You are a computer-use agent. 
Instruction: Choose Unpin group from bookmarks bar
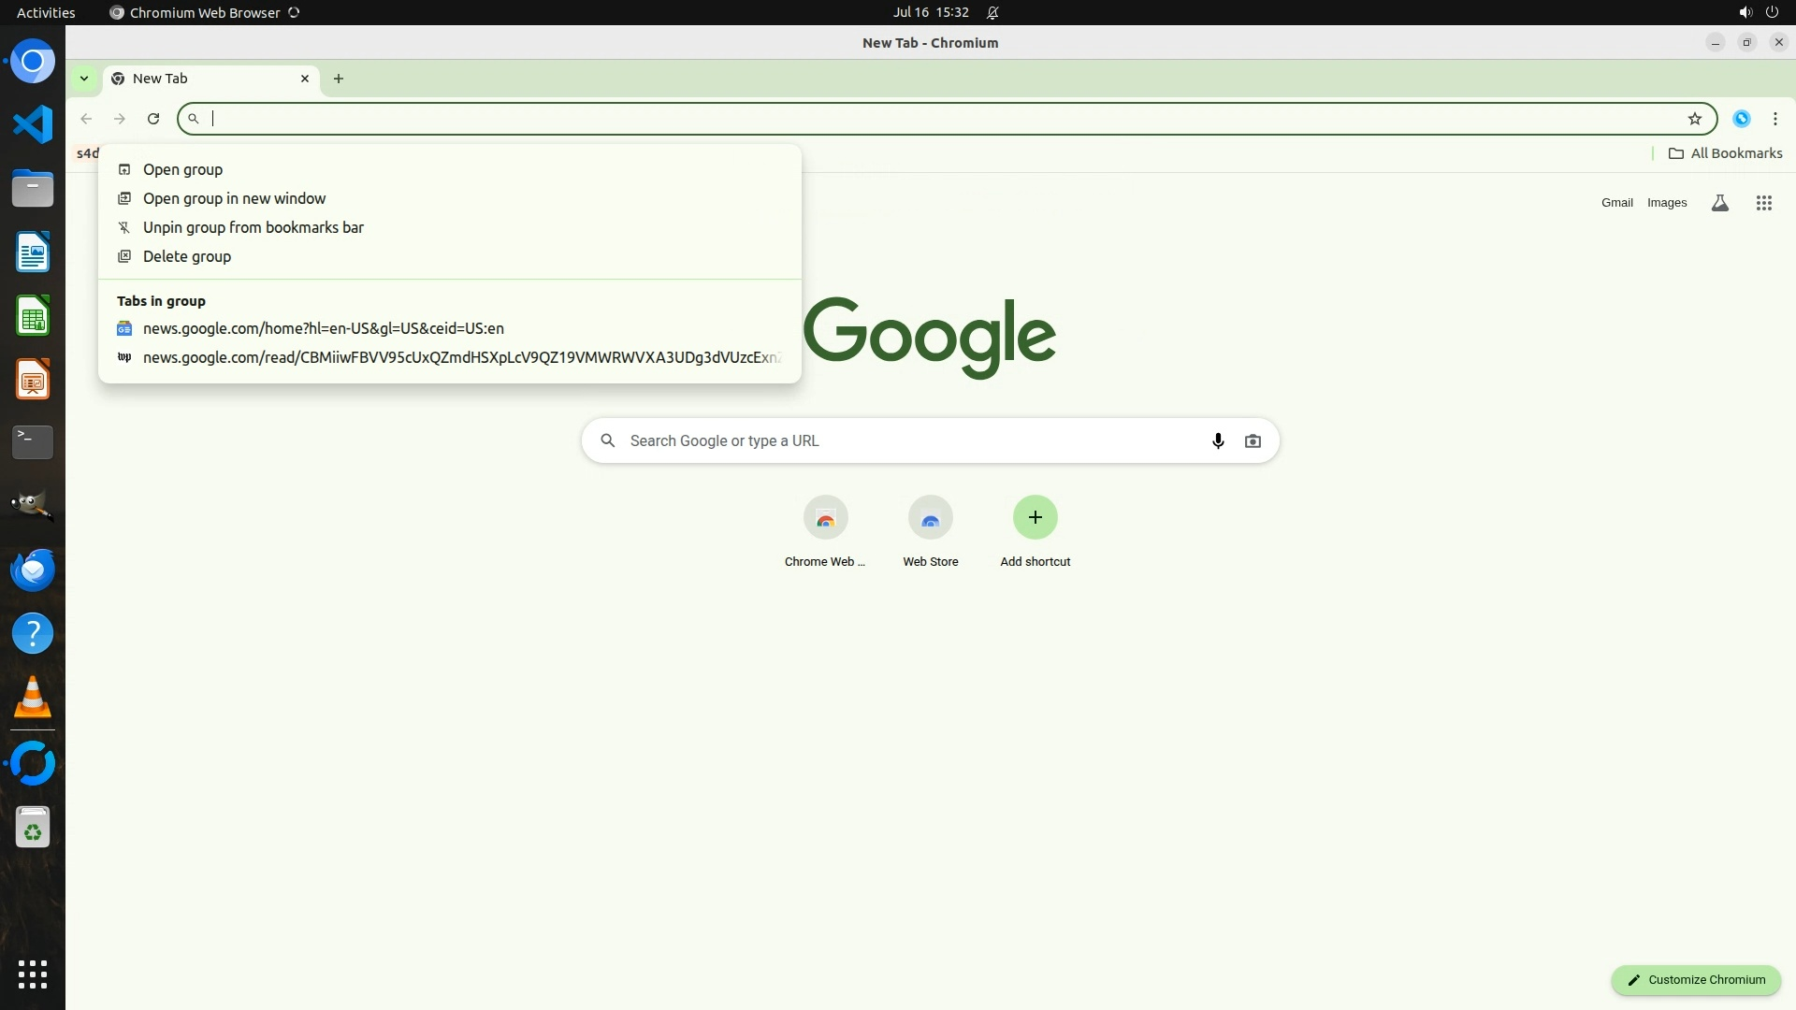253,227
